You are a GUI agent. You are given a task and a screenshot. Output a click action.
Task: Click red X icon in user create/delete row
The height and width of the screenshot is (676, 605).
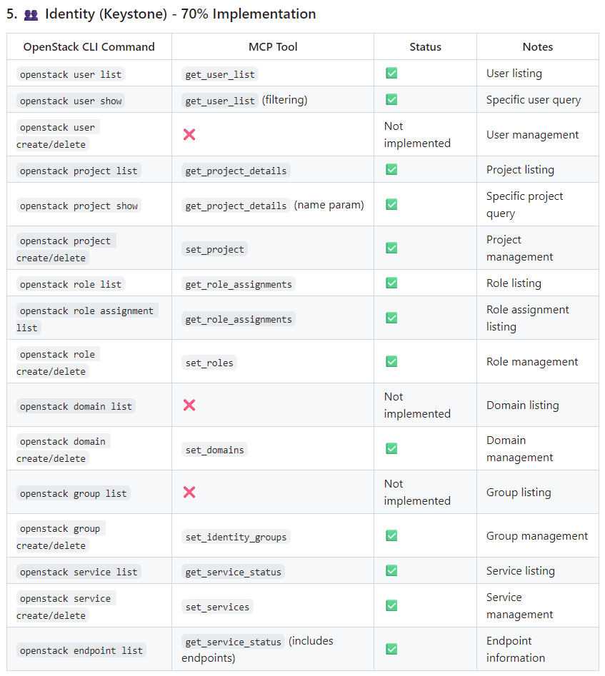click(189, 134)
